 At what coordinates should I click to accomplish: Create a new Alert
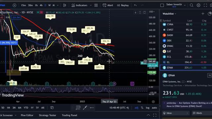pos(108,5)
